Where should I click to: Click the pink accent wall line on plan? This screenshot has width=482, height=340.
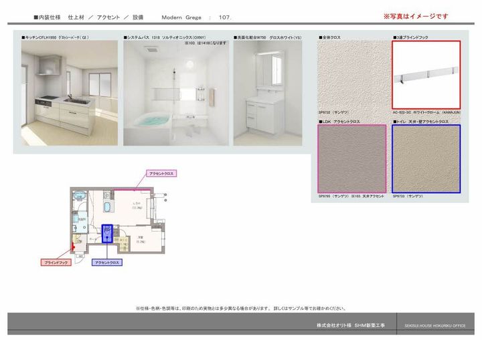pyautogui.click(x=131, y=190)
